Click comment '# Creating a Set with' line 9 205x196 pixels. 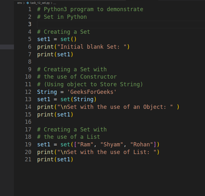click(x=72, y=69)
